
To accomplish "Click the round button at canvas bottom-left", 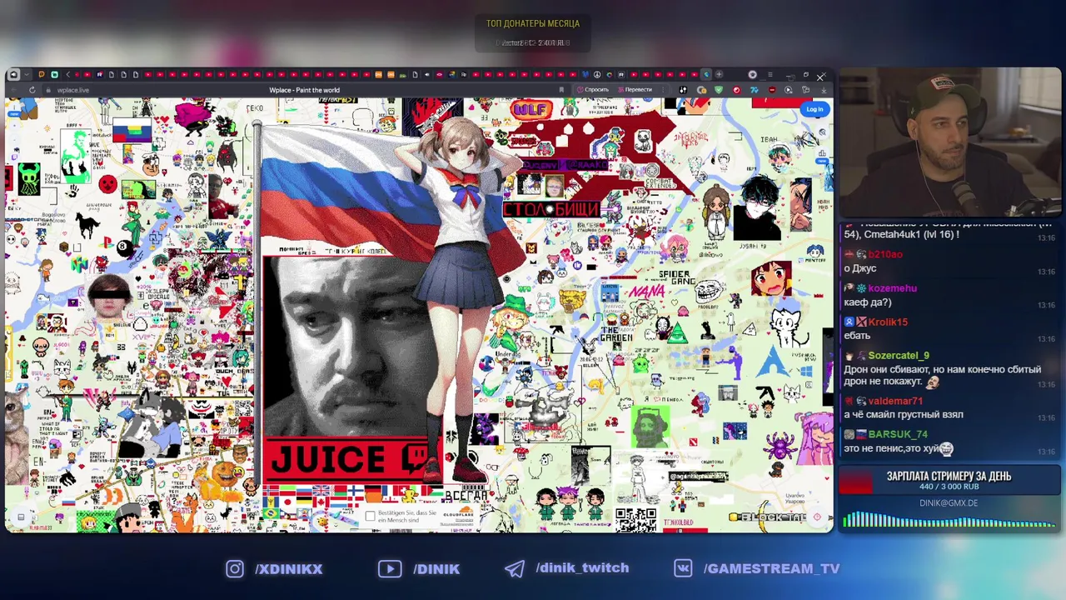I will 21,517.
